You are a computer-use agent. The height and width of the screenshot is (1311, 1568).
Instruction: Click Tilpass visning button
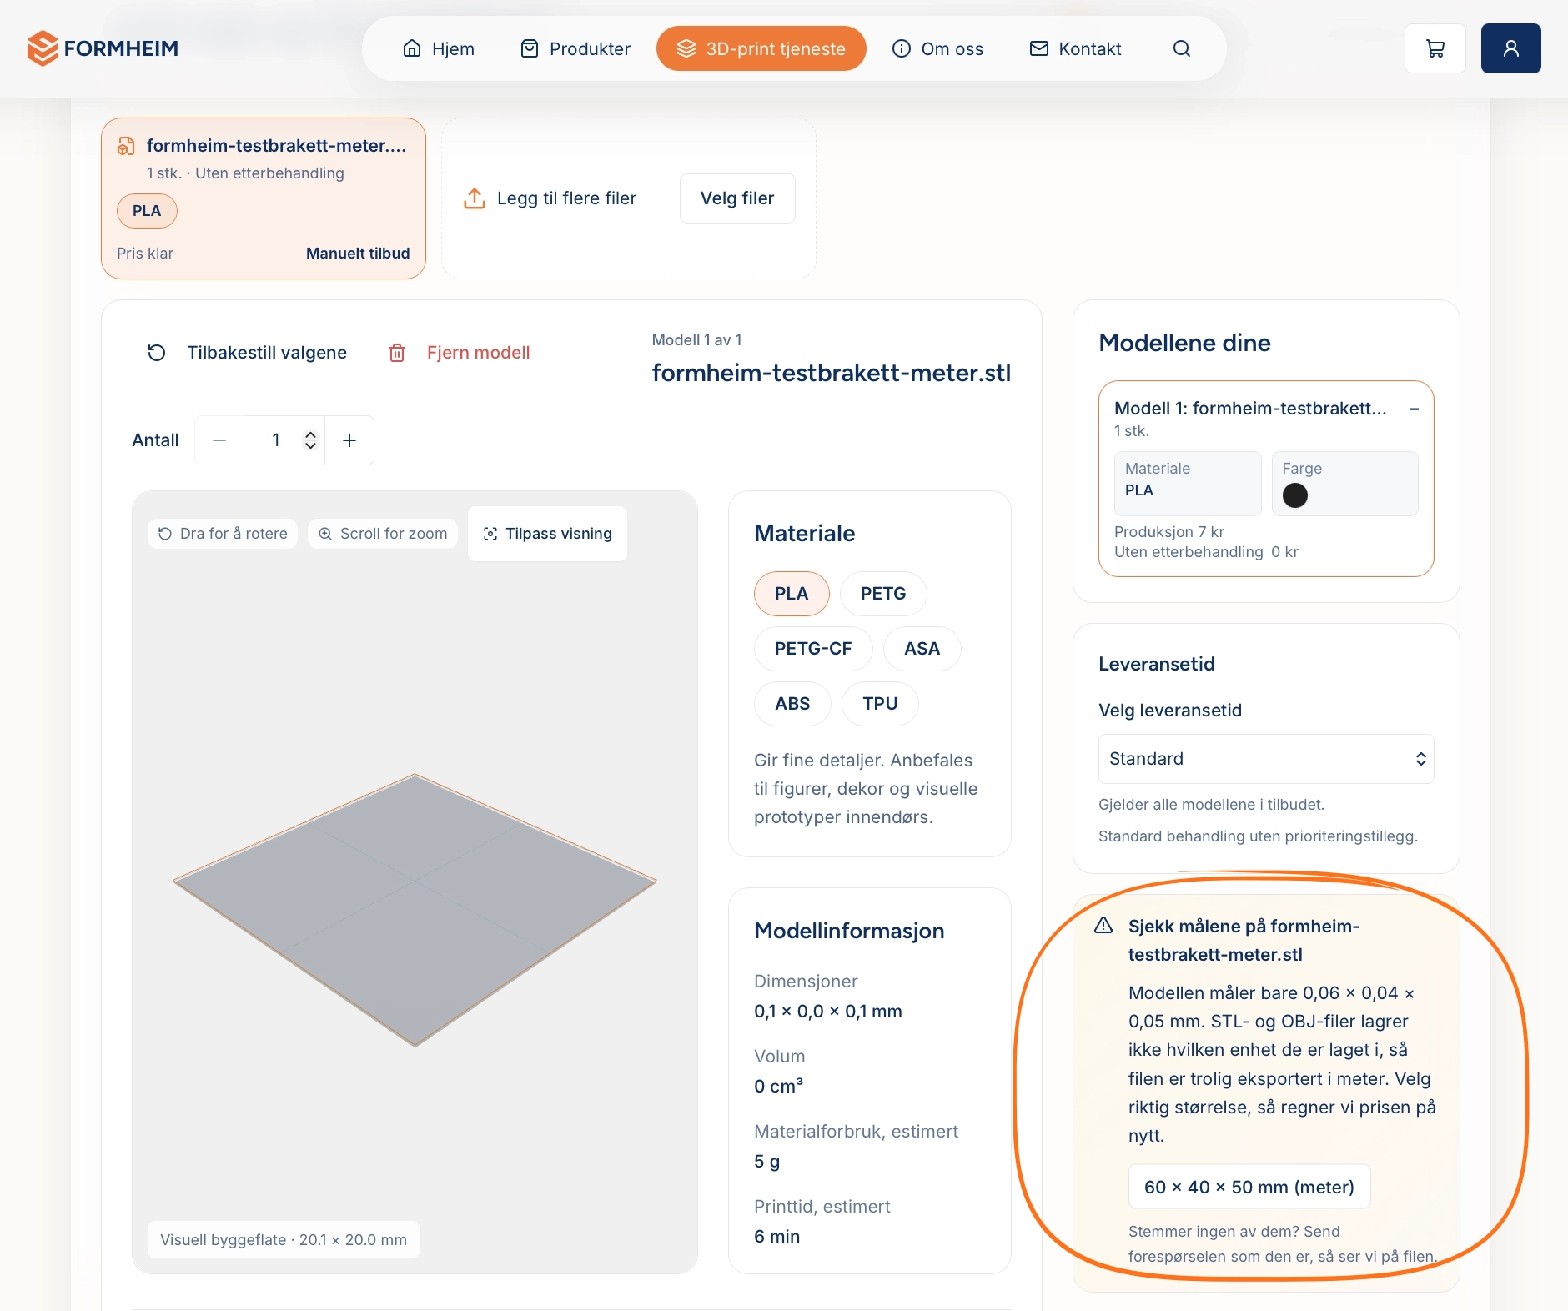pos(548,534)
